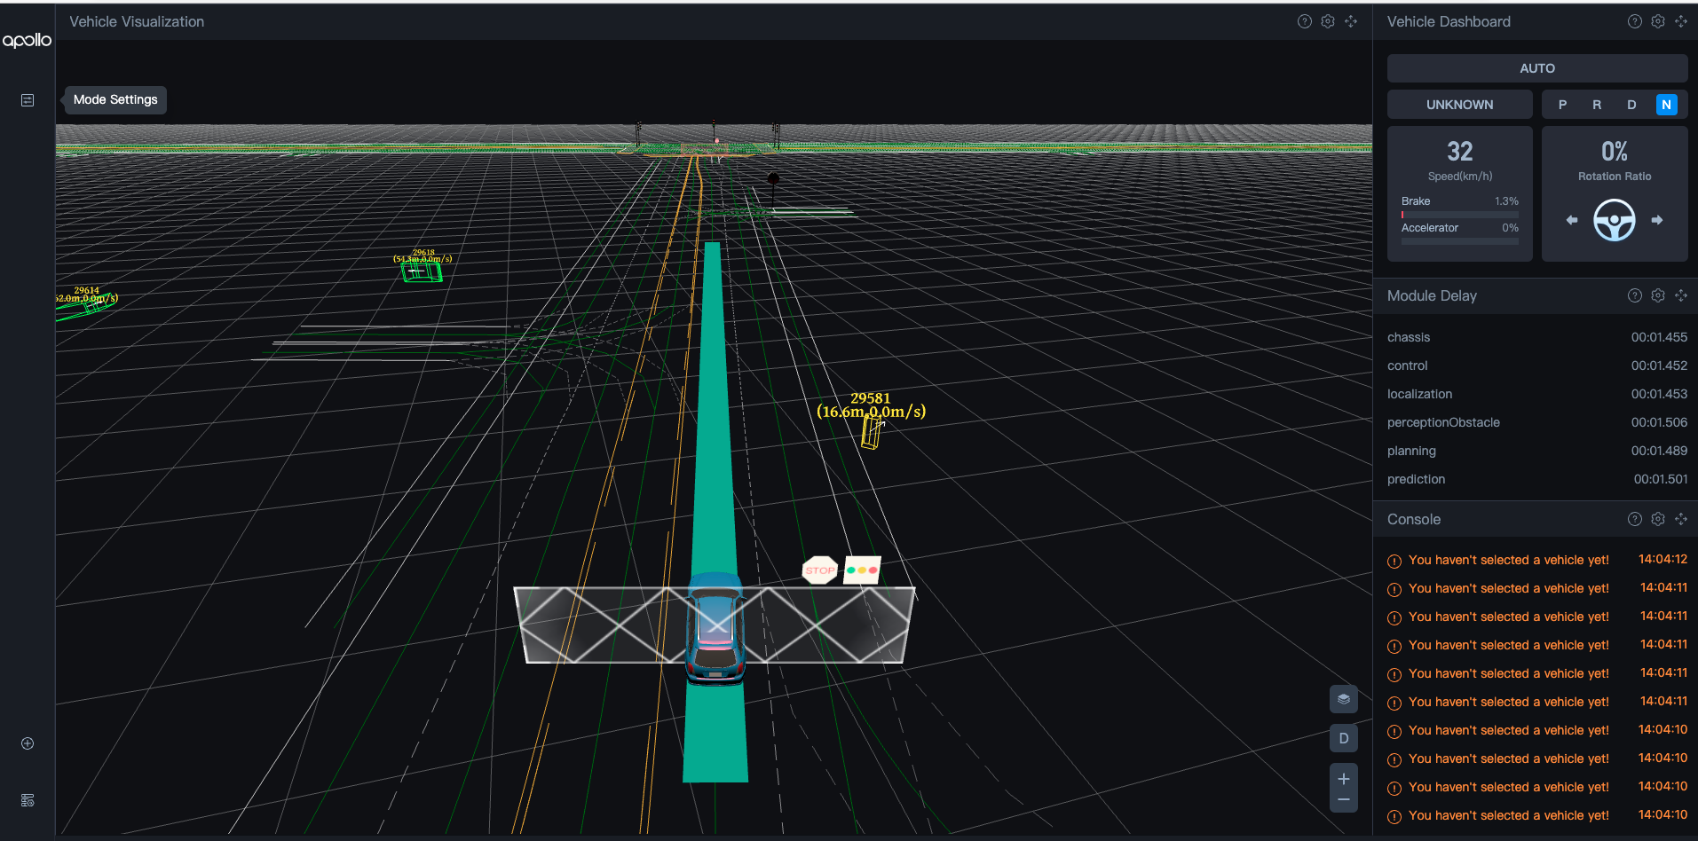Open help for Console panel
This screenshot has height=841, width=1698.
click(x=1635, y=519)
